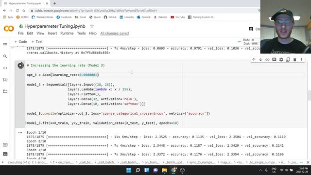Add a new Text cell

click(37, 42)
